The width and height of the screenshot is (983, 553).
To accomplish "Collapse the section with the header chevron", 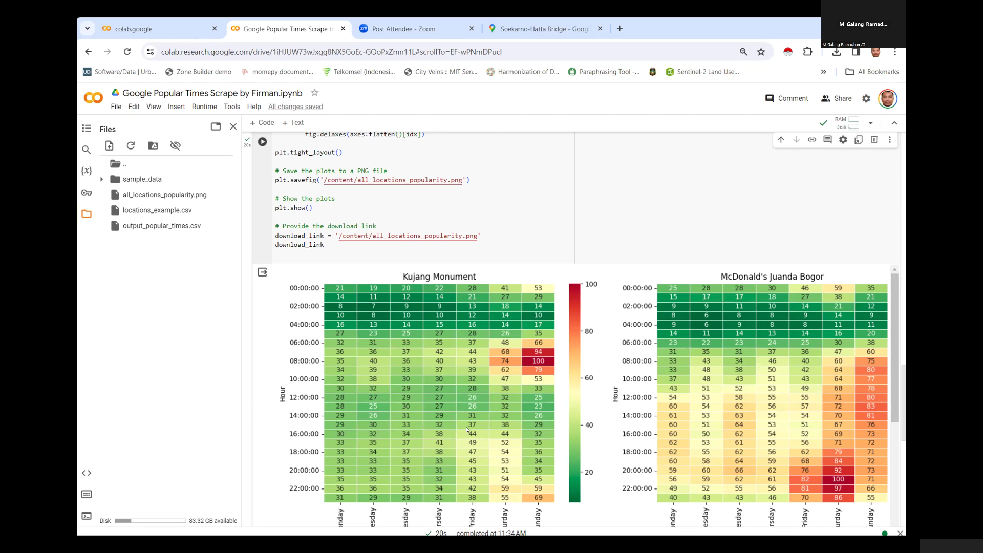I will [x=894, y=123].
